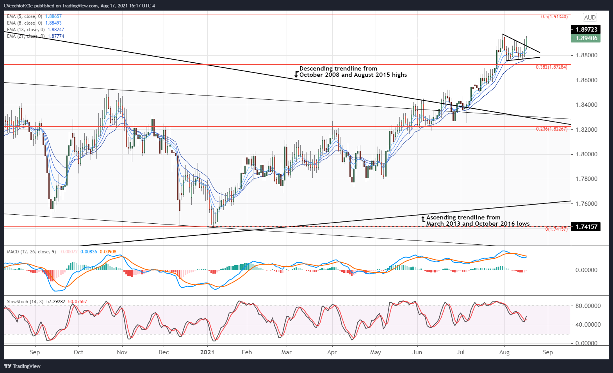613x373 pixels.
Task: Click the published-on-TradingView header text
Action: (79, 6)
